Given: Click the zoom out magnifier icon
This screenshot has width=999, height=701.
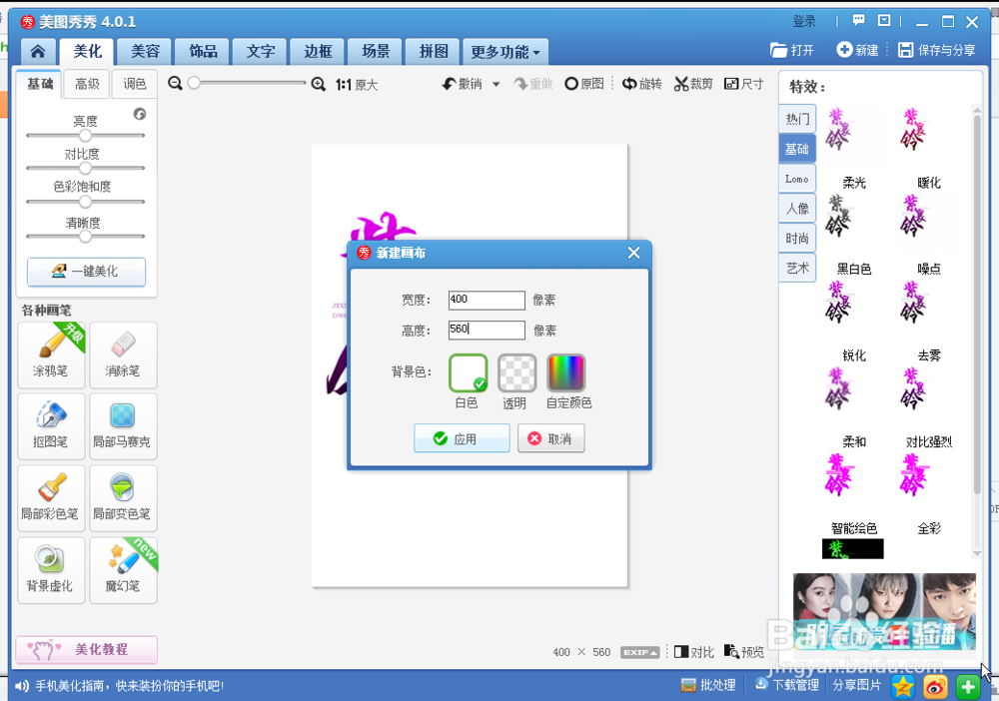Looking at the screenshot, I should (x=175, y=84).
